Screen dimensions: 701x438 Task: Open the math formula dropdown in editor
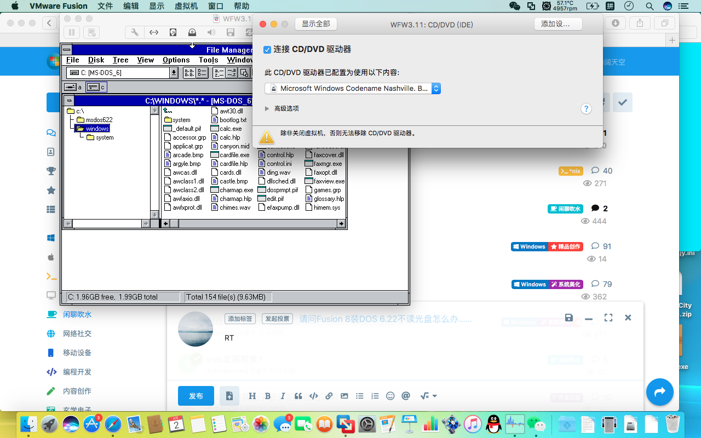[x=428, y=396]
